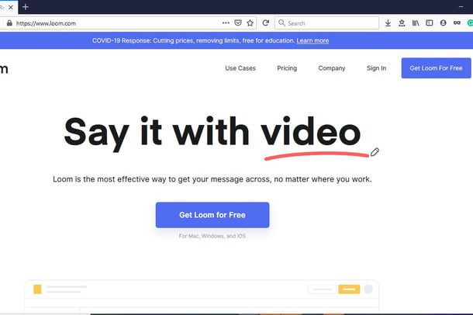The width and height of the screenshot is (473, 315).
Task: Go to the Pricing page
Action: (x=287, y=68)
